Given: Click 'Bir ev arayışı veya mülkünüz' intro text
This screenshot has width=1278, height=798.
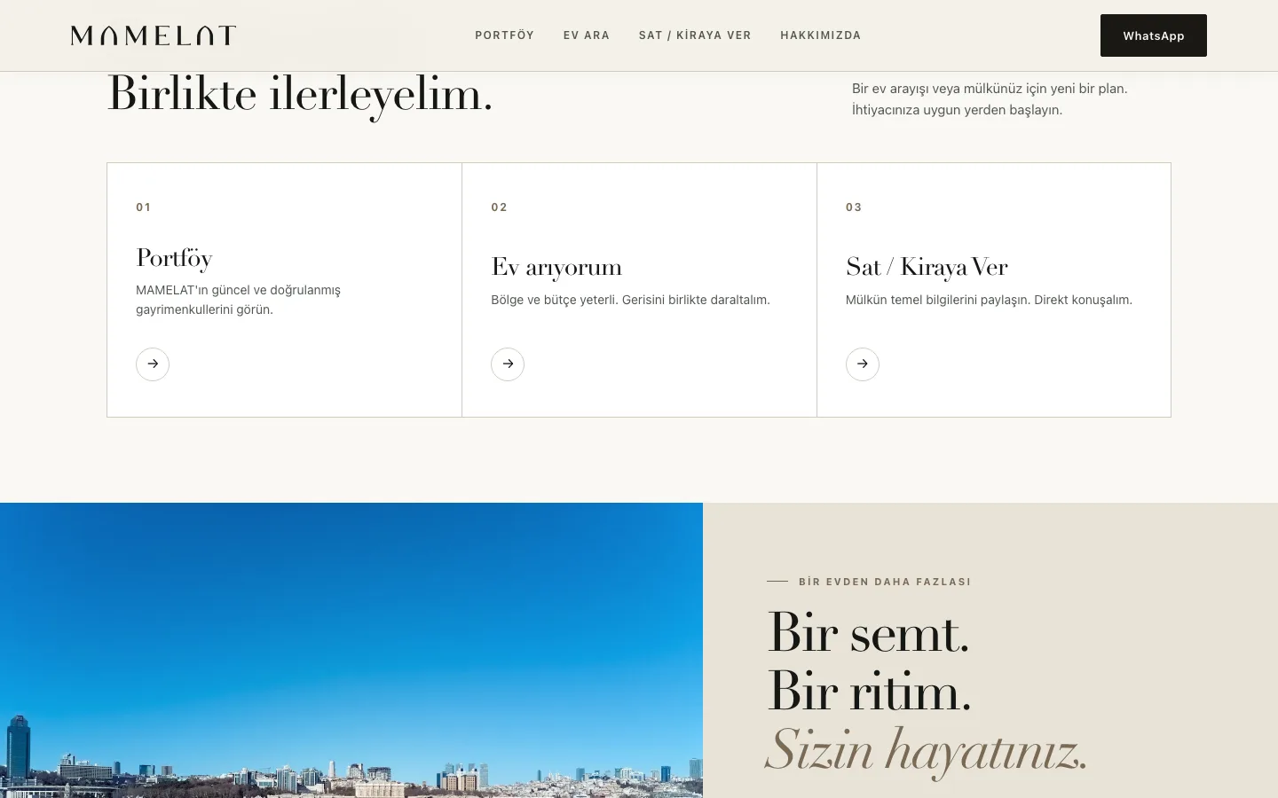Looking at the screenshot, I should click(990, 99).
